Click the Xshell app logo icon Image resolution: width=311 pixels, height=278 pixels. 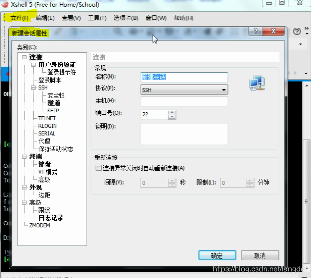(5, 4)
